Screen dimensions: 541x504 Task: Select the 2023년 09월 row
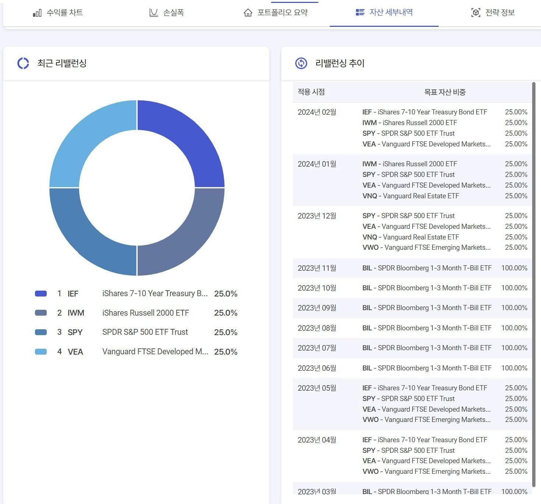point(413,308)
